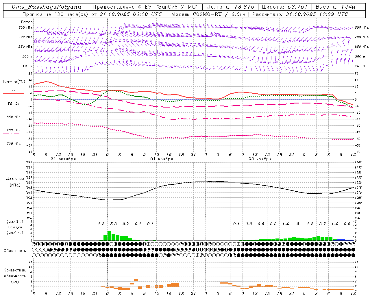
Task: Select the Модель COSMO-RU / 6.6км text
Action: (208, 14)
